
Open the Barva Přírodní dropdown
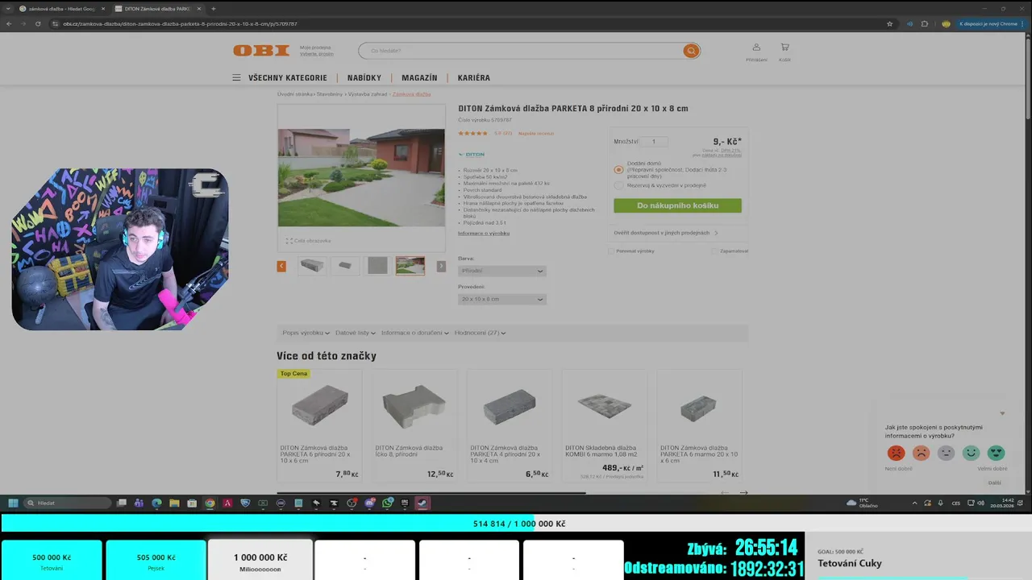coord(502,271)
